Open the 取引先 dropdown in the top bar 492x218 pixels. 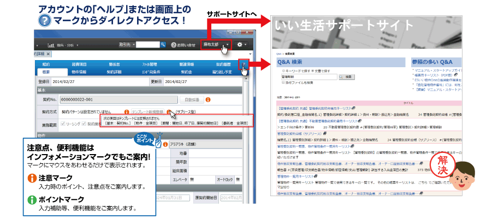click(127, 45)
